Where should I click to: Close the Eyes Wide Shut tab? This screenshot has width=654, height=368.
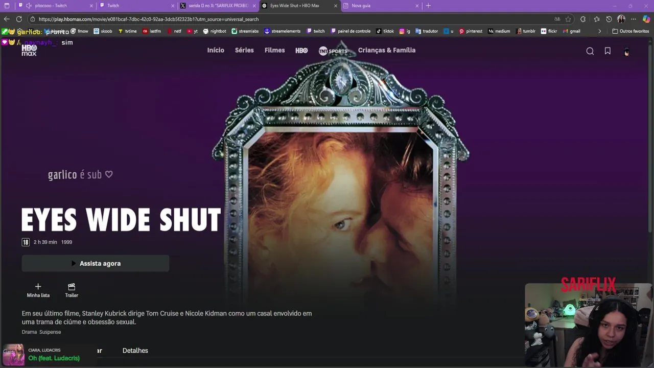[x=336, y=6]
